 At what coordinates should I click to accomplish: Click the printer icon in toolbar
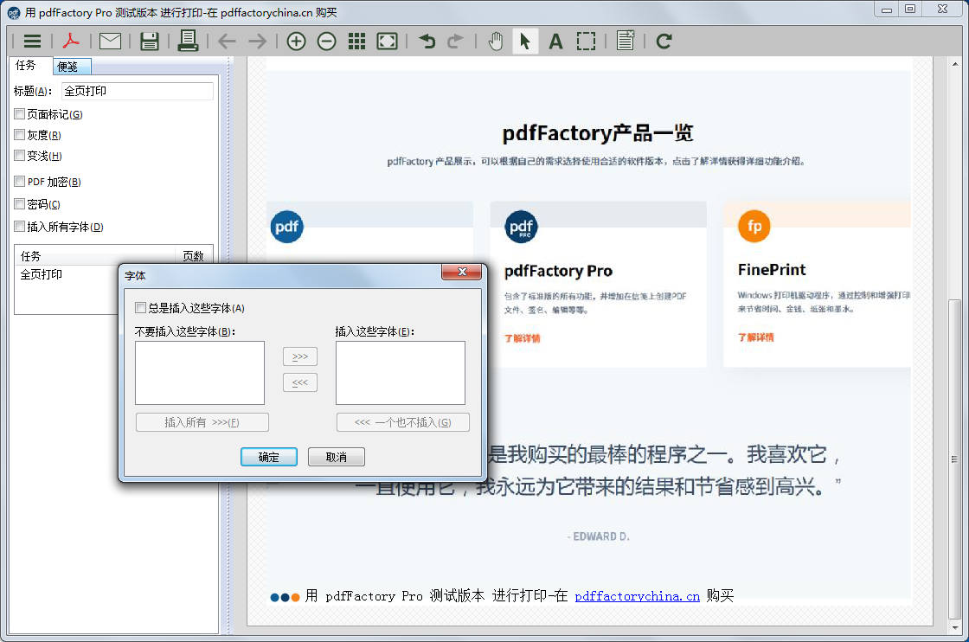(x=188, y=41)
